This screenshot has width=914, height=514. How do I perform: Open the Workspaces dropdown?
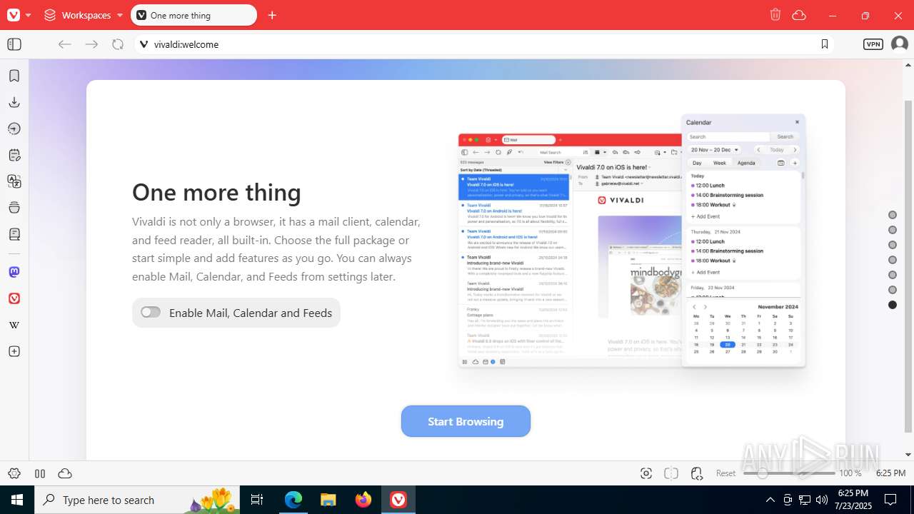pyautogui.click(x=83, y=15)
